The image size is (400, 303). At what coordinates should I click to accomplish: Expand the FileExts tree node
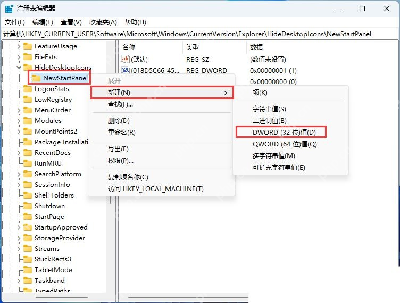19,57
